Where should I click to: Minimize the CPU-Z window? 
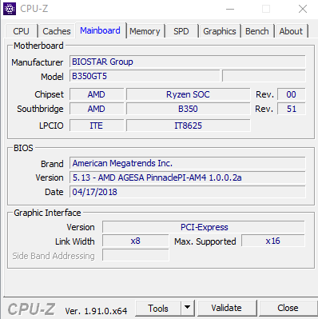point(230,9)
